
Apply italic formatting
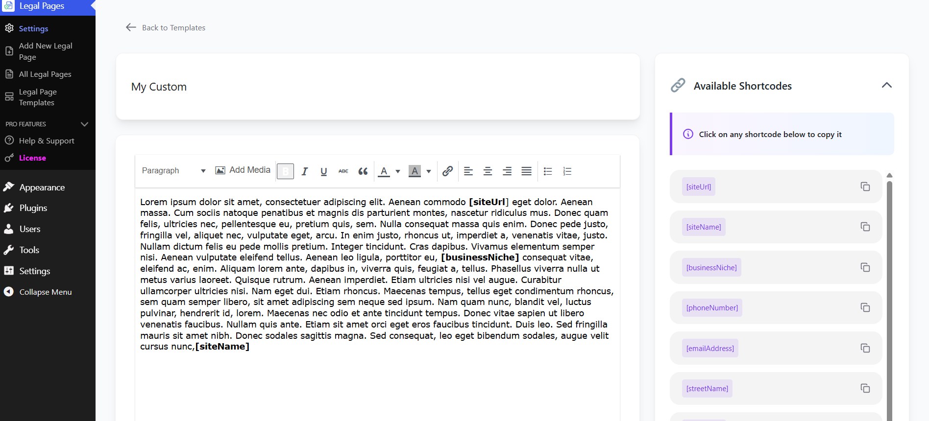point(304,171)
